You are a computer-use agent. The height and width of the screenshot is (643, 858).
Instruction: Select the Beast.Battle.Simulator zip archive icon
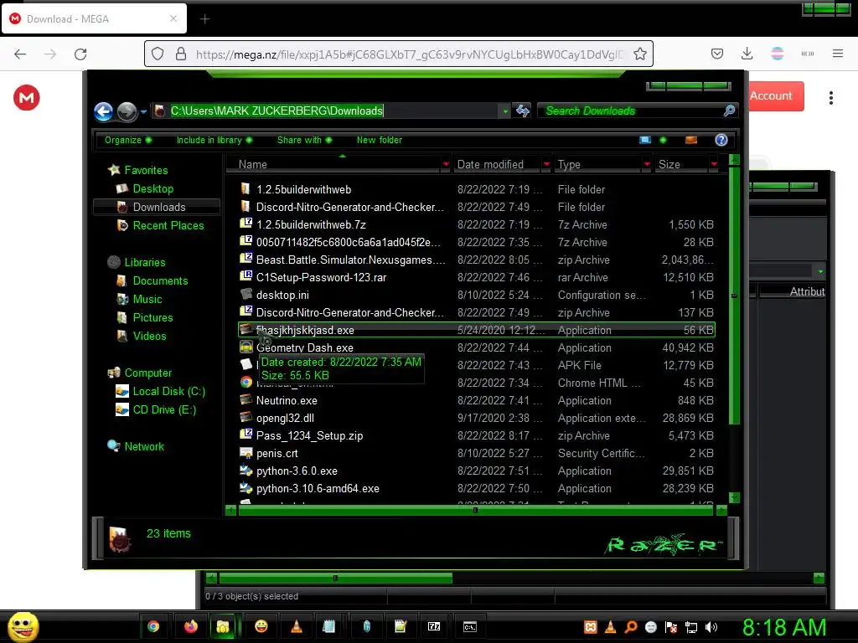point(246,260)
